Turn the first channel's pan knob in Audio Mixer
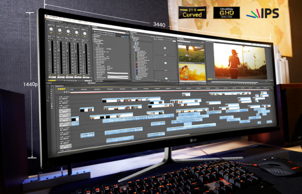This screenshot has width=302, height=194. click(51, 29)
